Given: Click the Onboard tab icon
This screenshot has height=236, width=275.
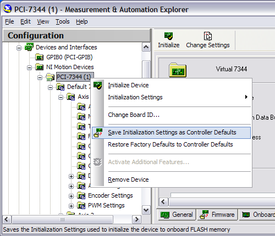Looking at the screenshot, I should [246, 215].
